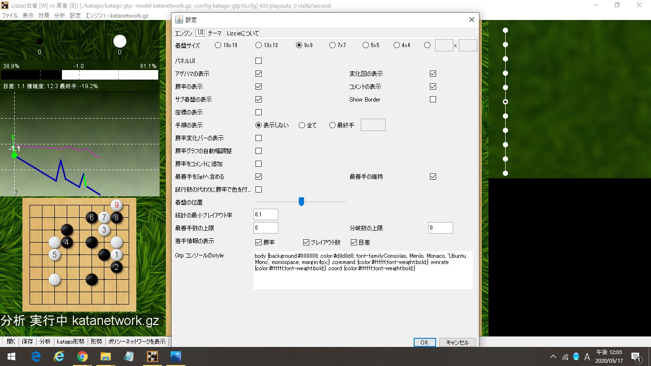Click the Lizzie Go board taskbar icon
The height and width of the screenshot is (366, 651).
pos(153,356)
